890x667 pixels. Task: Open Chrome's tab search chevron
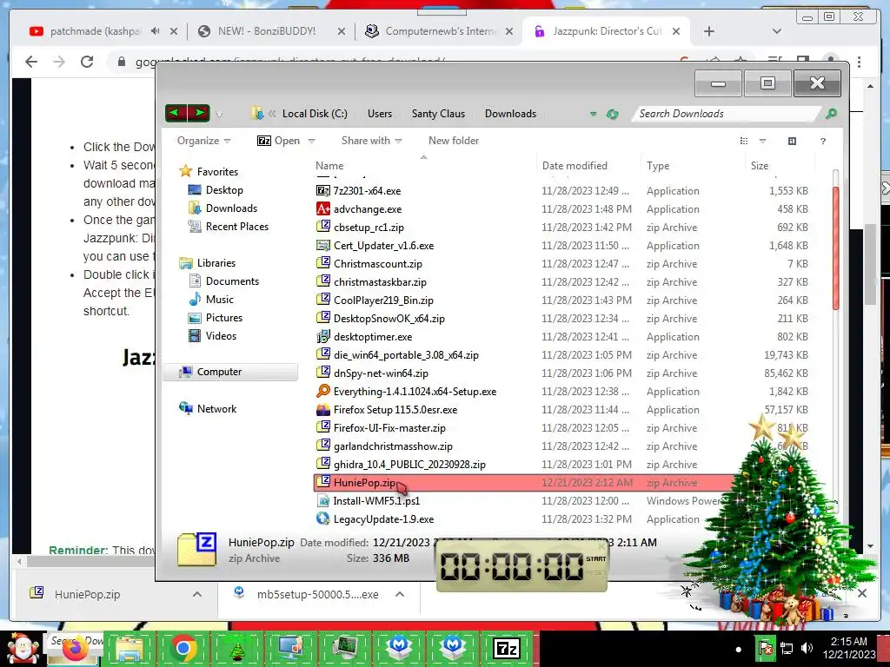[x=776, y=32]
